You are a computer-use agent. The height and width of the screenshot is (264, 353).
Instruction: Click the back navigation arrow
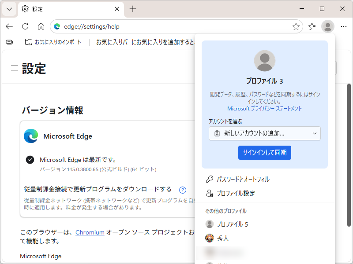coord(9,26)
